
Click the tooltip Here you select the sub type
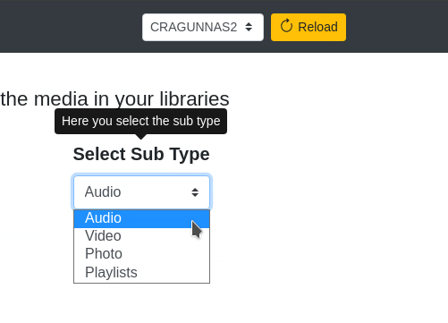click(x=140, y=122)
